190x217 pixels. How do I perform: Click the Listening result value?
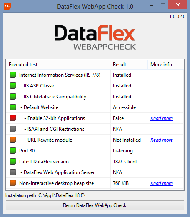tap(123, 151)
